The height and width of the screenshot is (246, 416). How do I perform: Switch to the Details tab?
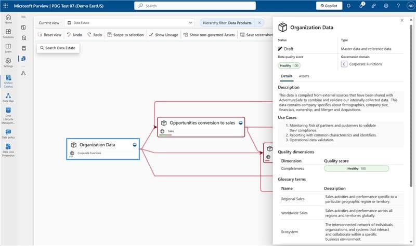click(x=287, y=76)
